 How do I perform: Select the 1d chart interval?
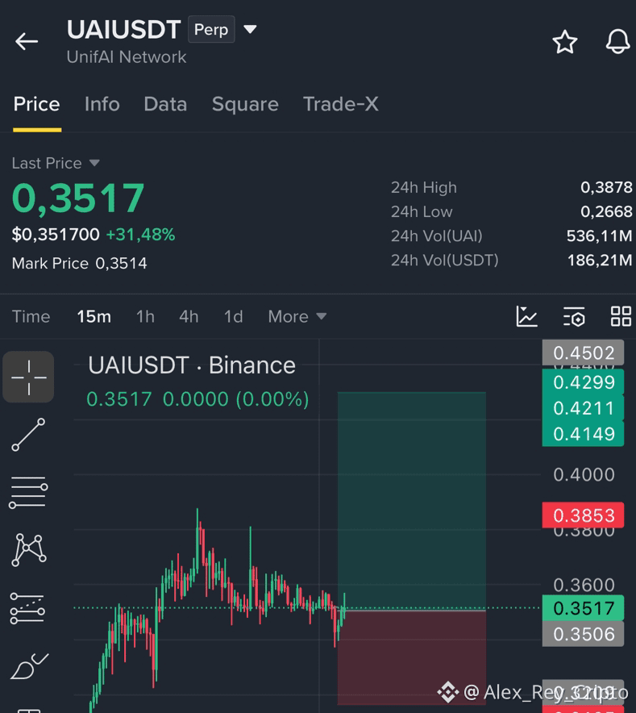pos(233,316)
